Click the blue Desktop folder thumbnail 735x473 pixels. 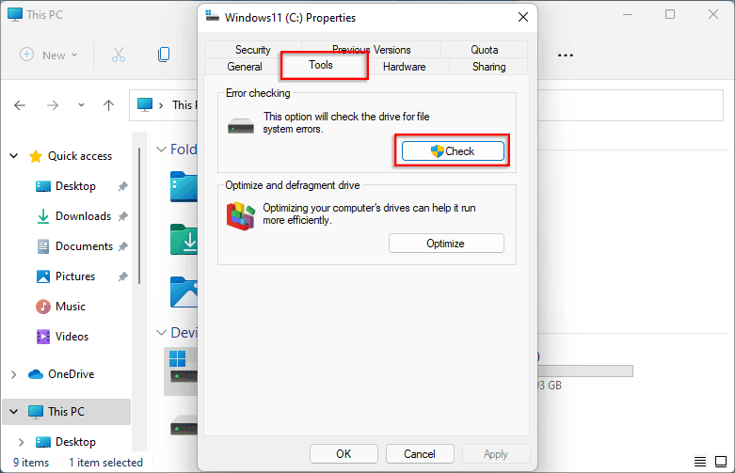click(184, 186)
